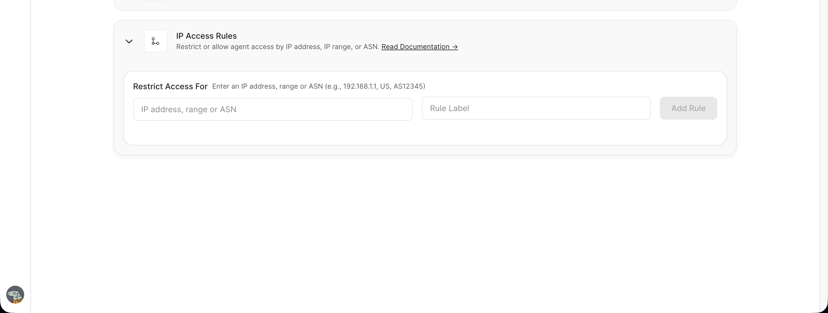
Task: Focus the Rule Label input field
Action: click(x=536, y=108)
